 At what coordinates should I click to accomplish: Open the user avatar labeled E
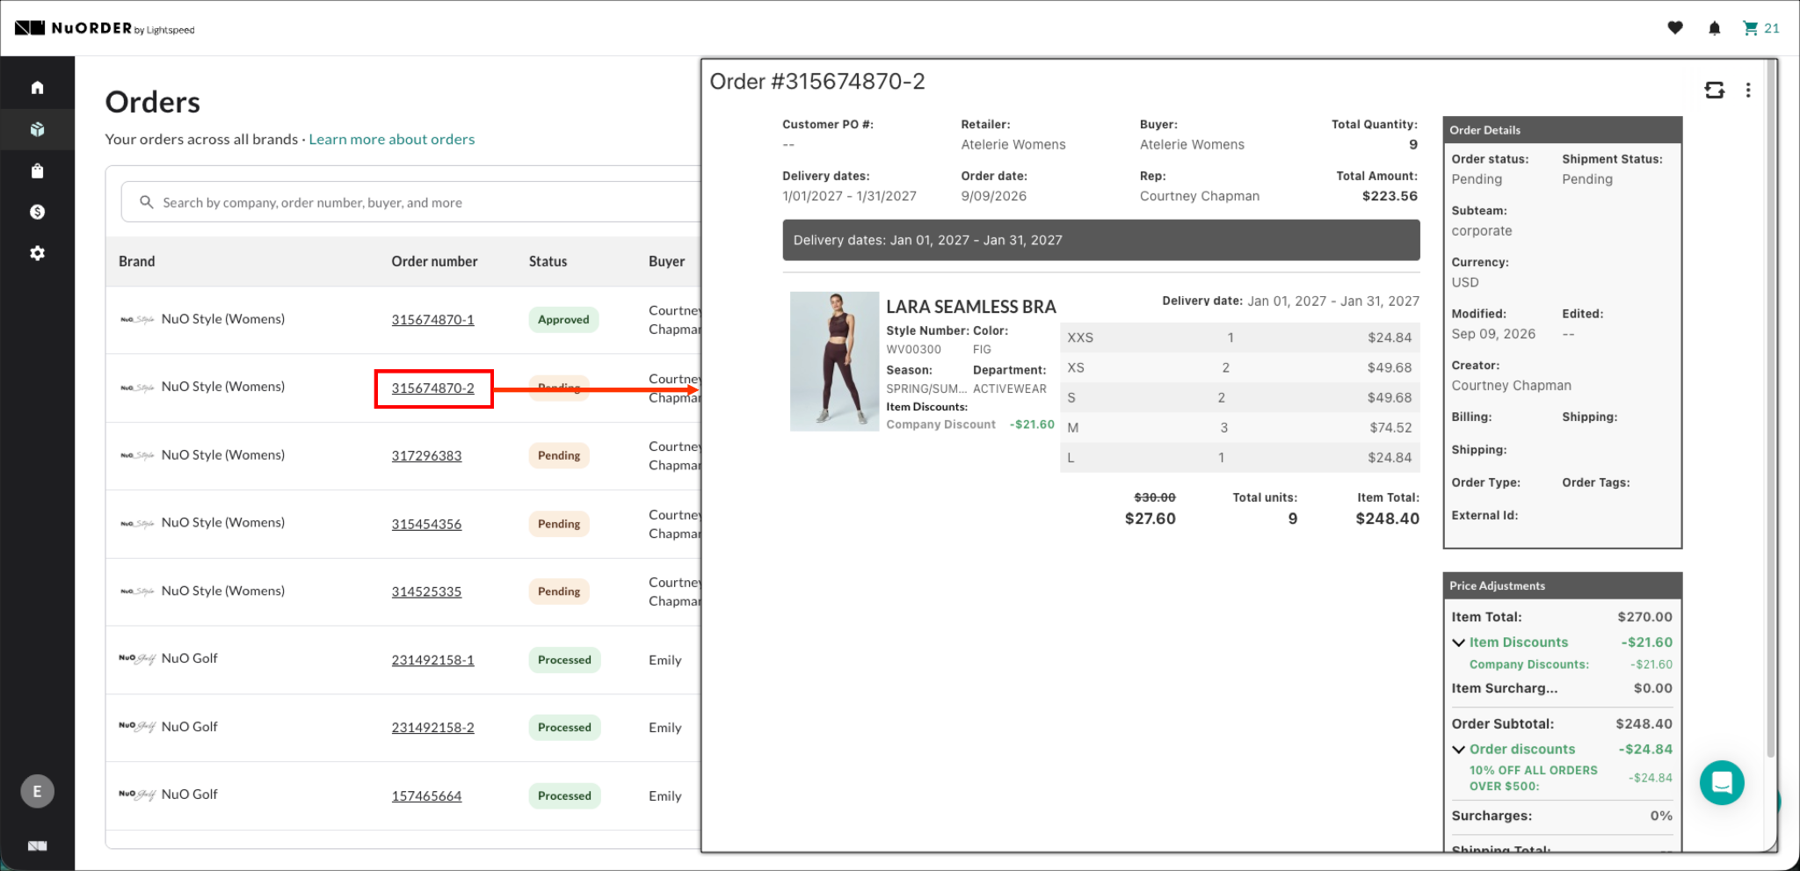[37, 791]
